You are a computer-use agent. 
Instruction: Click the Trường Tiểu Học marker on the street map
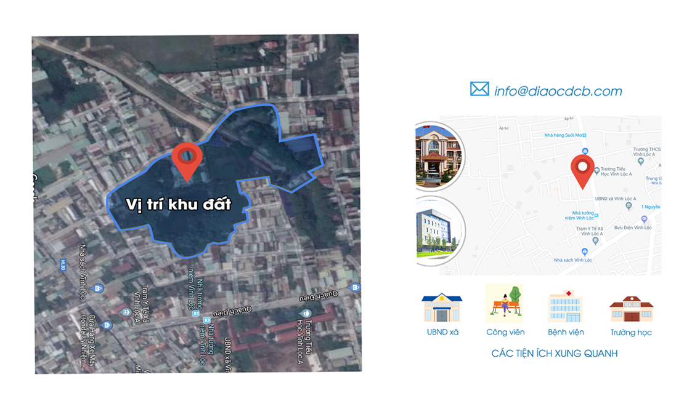596,171
